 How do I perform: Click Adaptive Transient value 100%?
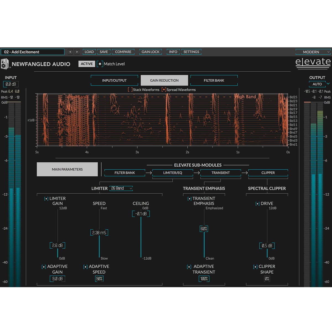[204, 279]
